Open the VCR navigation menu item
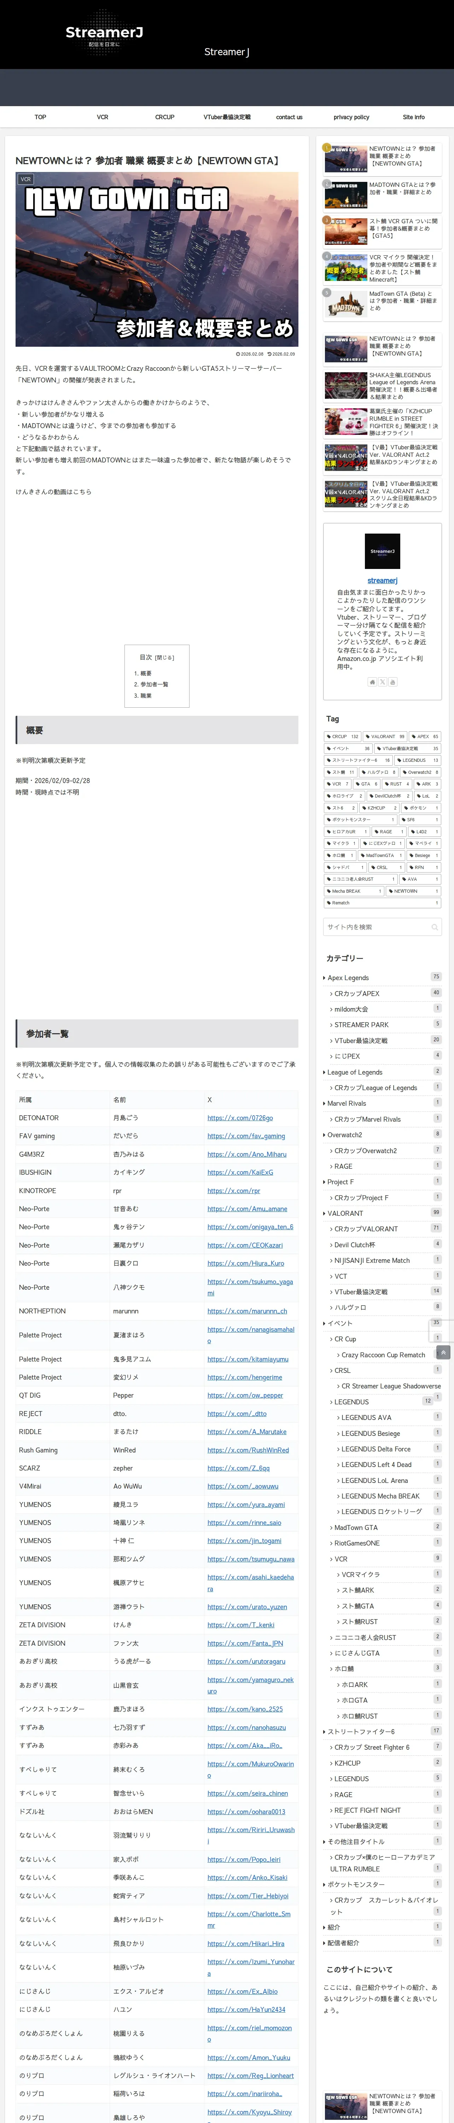Image resolution: width=454 pixels, height=2123 pixels. coord(102,117)
